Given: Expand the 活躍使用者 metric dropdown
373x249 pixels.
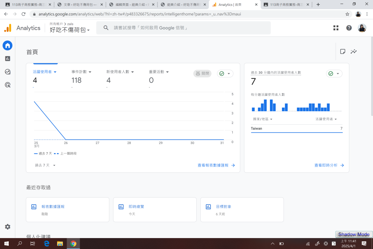Looking at the screenshot, I should click(44, 72).
